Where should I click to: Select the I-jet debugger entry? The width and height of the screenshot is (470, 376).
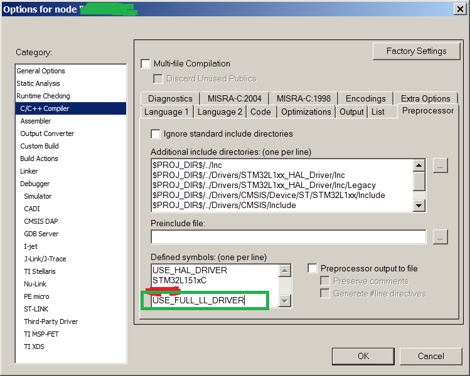[31, 247]
